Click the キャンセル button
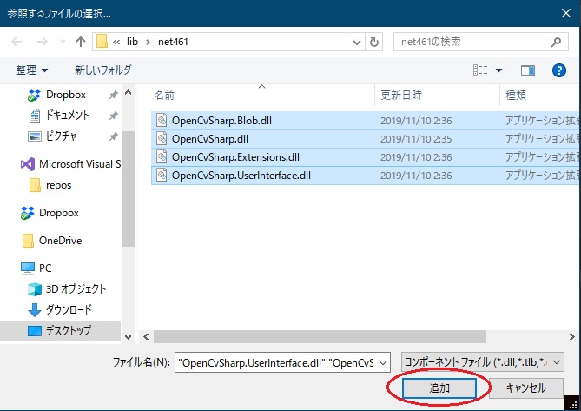Viewport: 581px width, 411px height. click(x=525, y=388)
